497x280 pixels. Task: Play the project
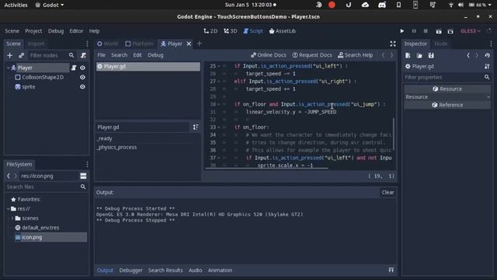(x=402, y=31)
